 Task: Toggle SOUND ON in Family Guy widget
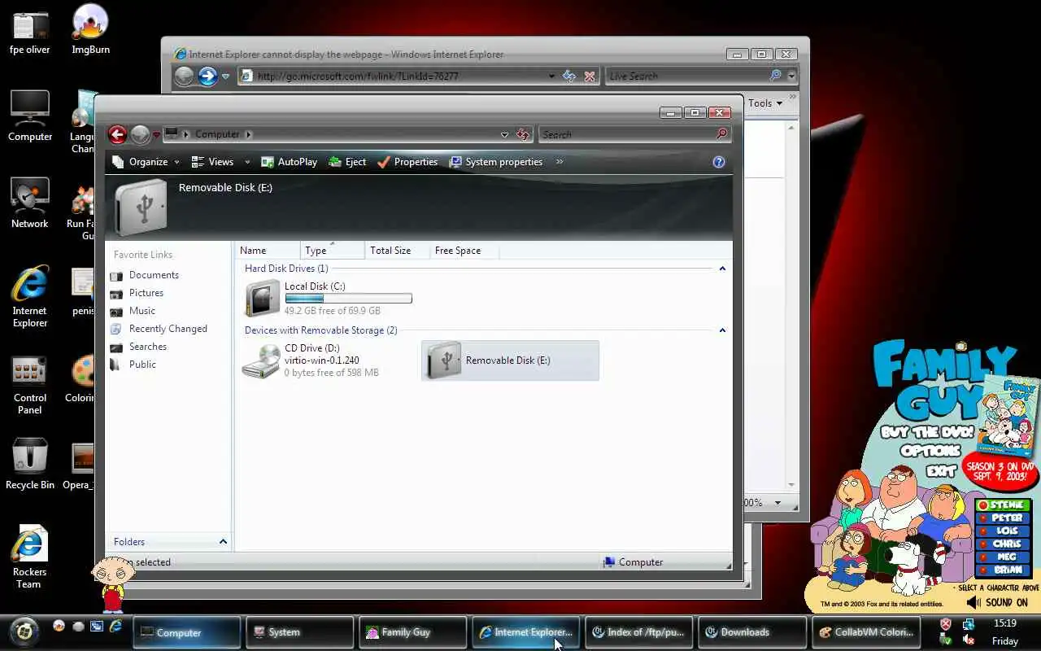997,603
